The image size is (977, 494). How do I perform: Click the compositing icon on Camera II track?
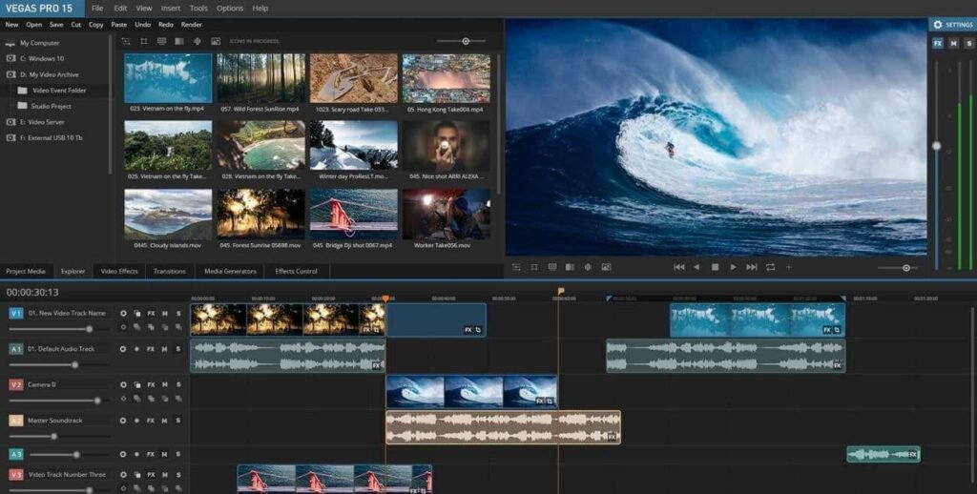tap(137, 385)
